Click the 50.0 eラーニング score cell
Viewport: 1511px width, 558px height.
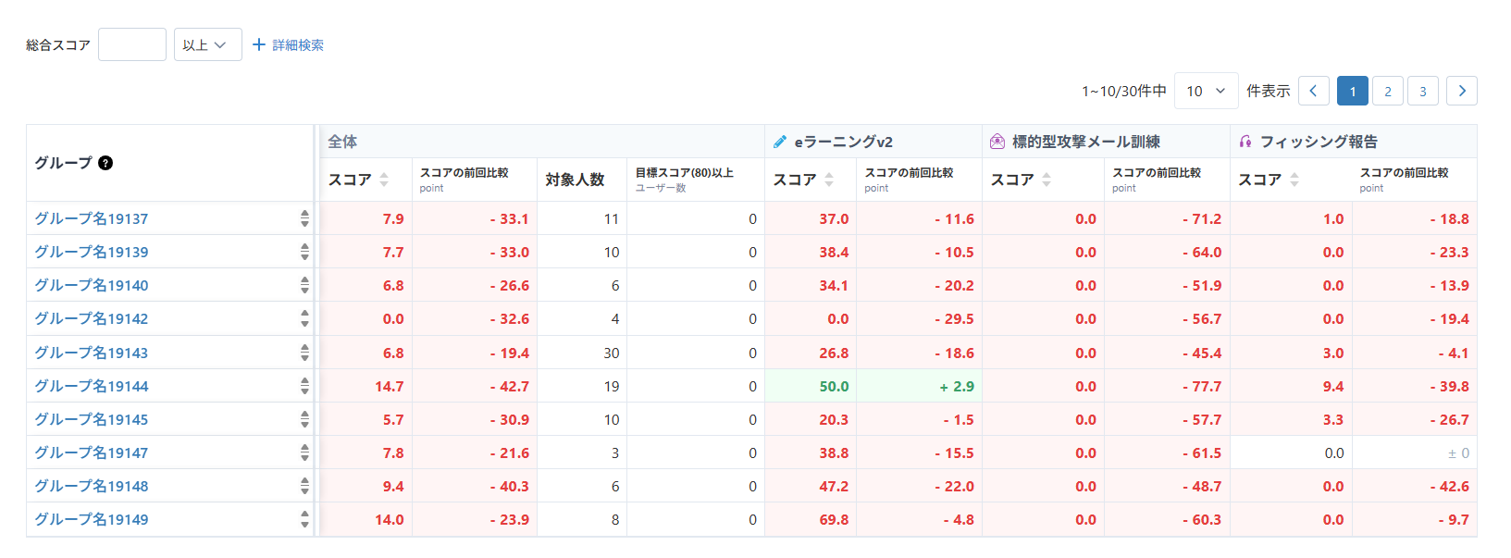click(811, 386)
